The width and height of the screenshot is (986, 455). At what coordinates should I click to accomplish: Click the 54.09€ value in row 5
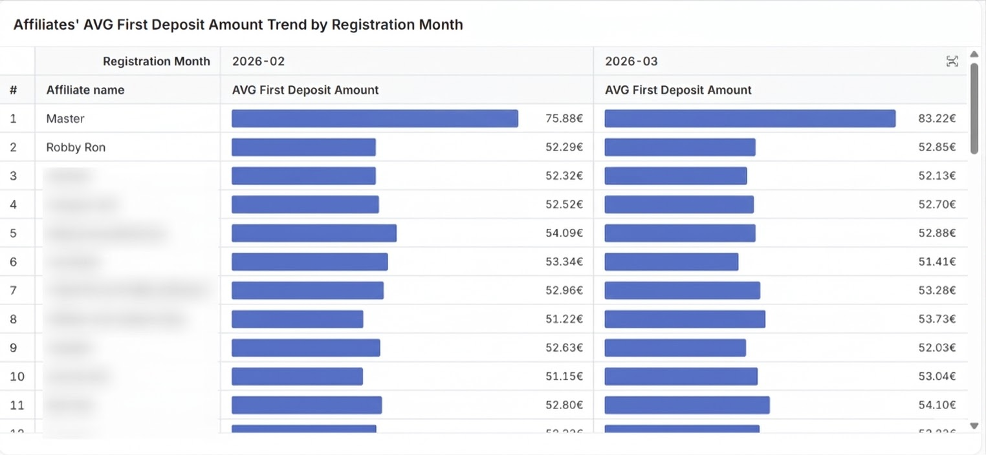tap(564, 233)
